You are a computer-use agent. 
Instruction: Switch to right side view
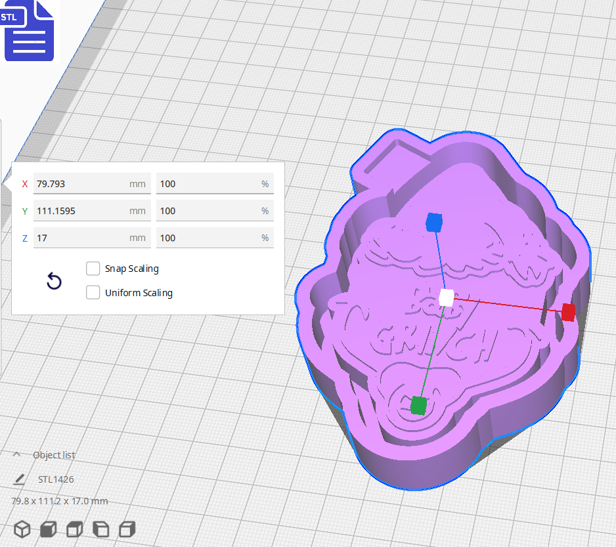[x=127, y=529]
